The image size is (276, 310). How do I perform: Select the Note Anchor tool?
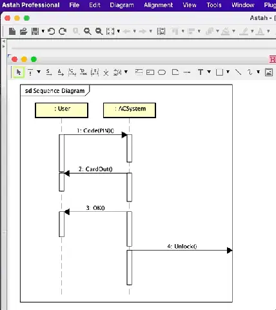(x=187, y=72)
